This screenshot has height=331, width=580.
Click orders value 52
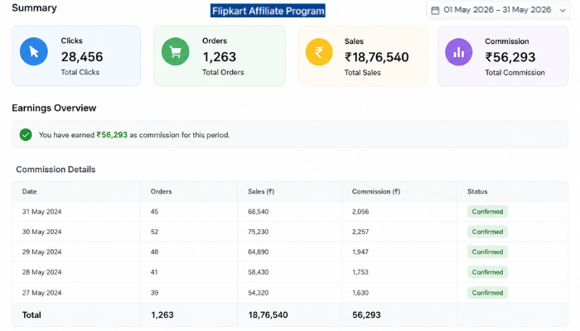click(155, 232)
